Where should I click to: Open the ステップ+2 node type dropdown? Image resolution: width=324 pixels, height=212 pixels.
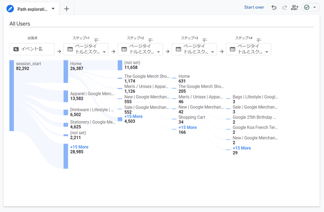158,52
